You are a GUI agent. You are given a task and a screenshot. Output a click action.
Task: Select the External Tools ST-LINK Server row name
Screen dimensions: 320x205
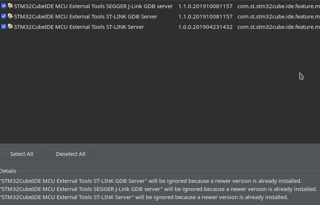(79, 27)
